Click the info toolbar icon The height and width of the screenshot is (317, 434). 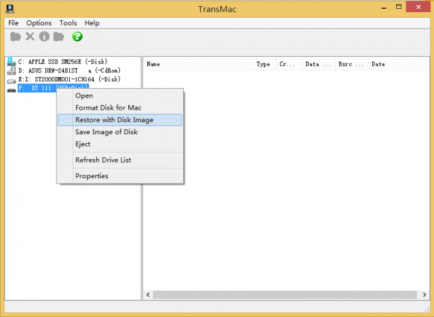(44, 36)
